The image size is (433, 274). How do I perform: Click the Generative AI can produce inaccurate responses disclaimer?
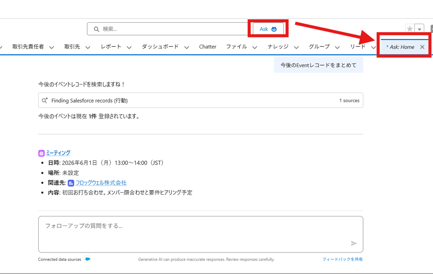coord(206,259)
